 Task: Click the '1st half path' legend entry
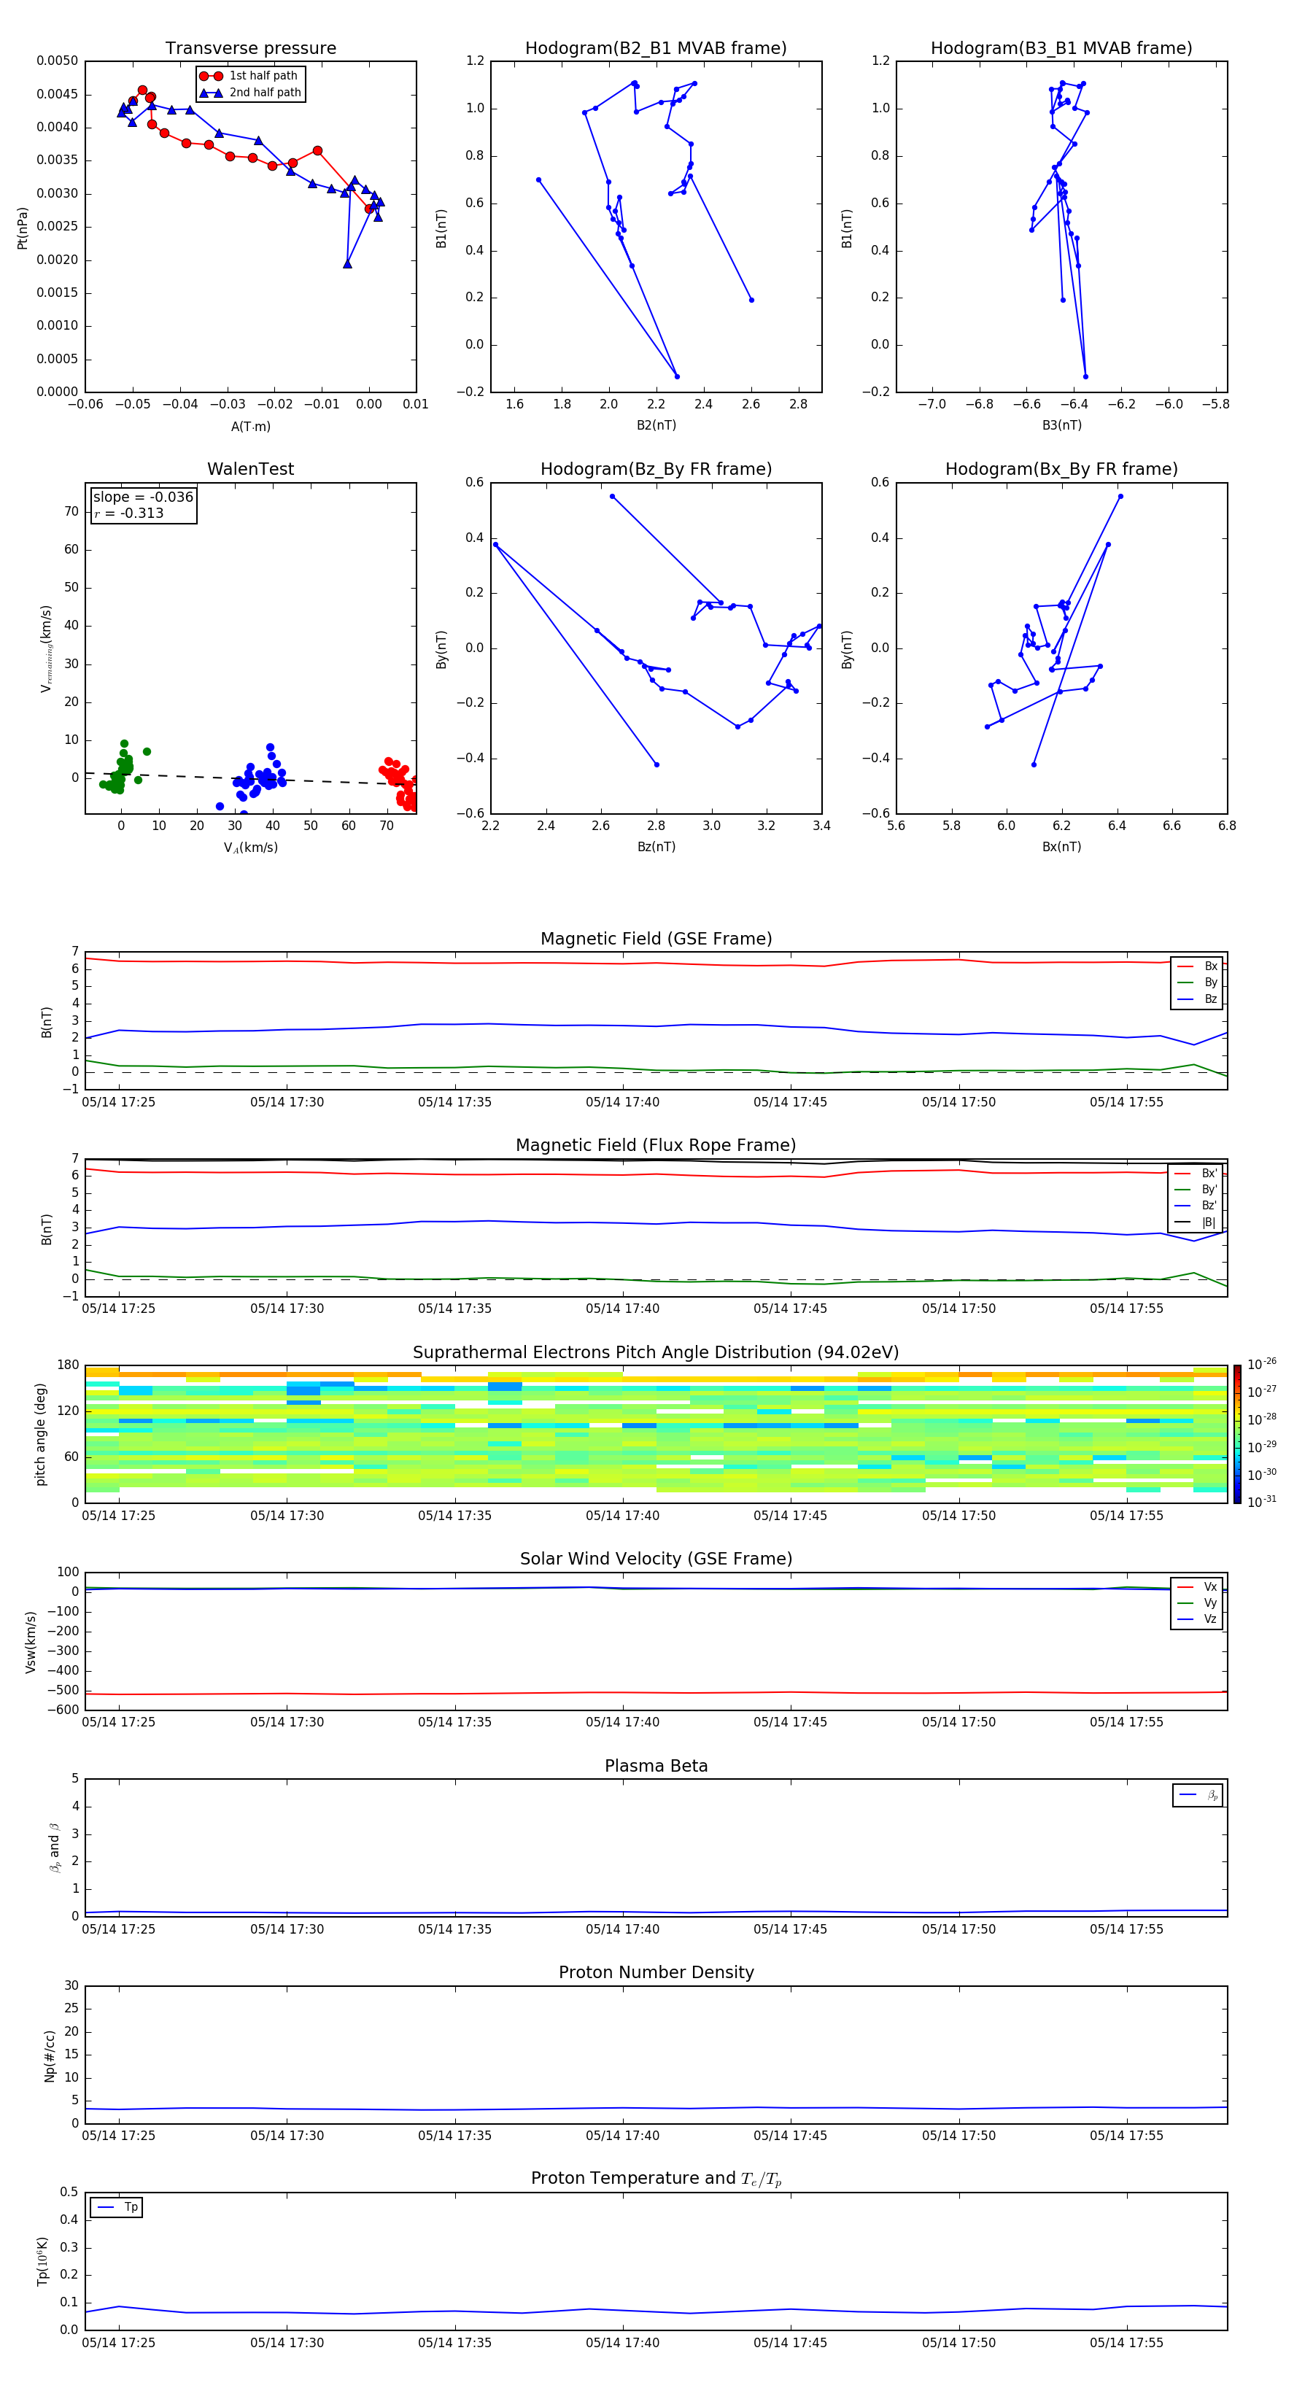coord(249,76)
